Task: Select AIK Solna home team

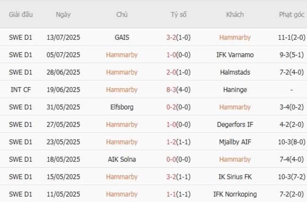Action: [122, 159]
